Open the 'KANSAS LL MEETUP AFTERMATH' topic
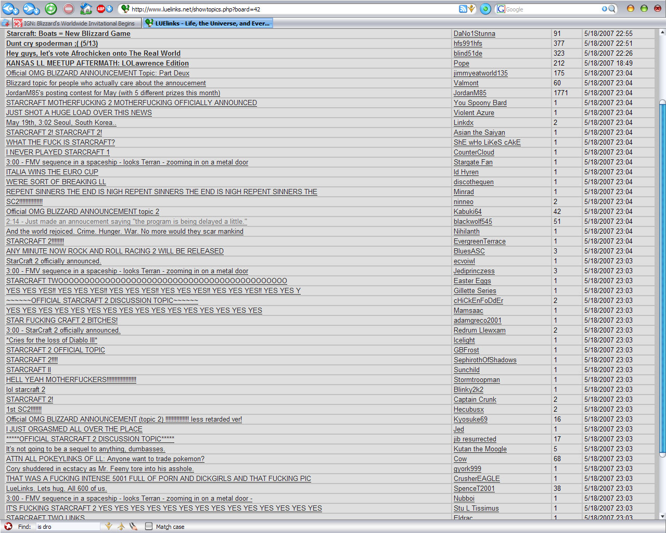666x533 pixels. pyautogui.click(x=97, y=63)
